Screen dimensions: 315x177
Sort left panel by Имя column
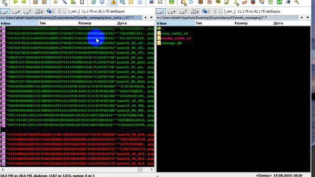pos(20,23)
